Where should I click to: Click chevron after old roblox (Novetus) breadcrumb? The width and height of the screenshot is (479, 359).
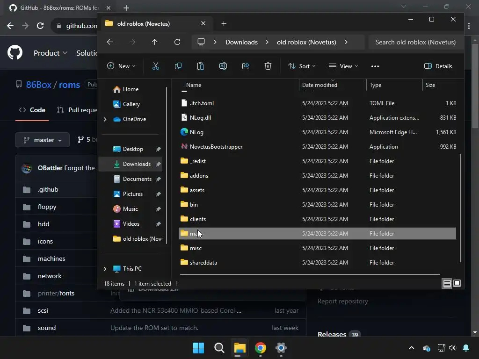click(346, 42)
